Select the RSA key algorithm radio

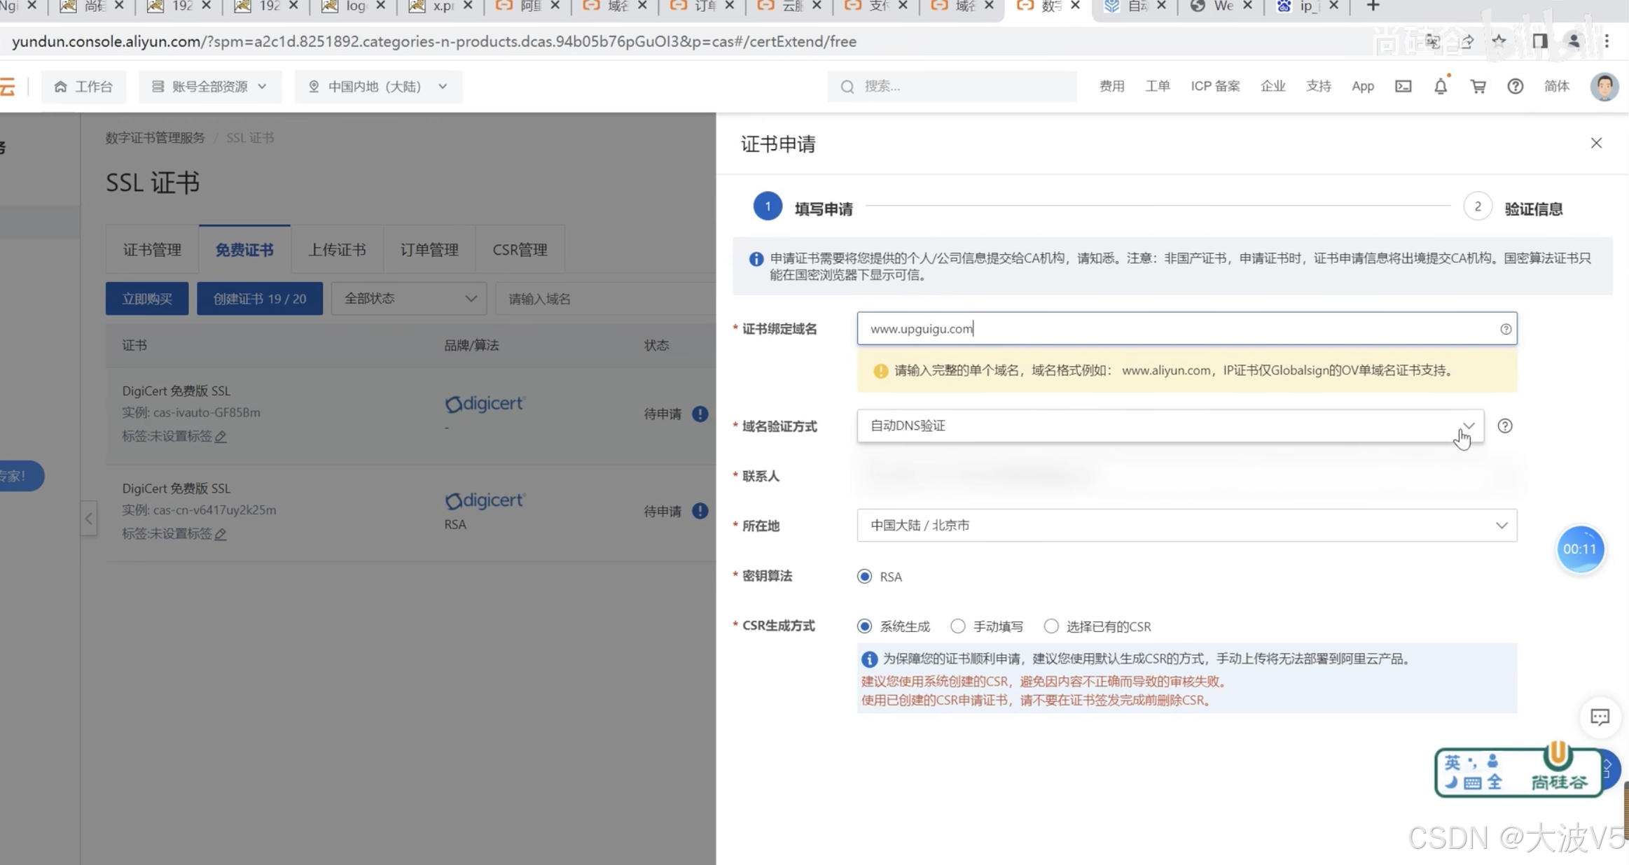(864, 576)
